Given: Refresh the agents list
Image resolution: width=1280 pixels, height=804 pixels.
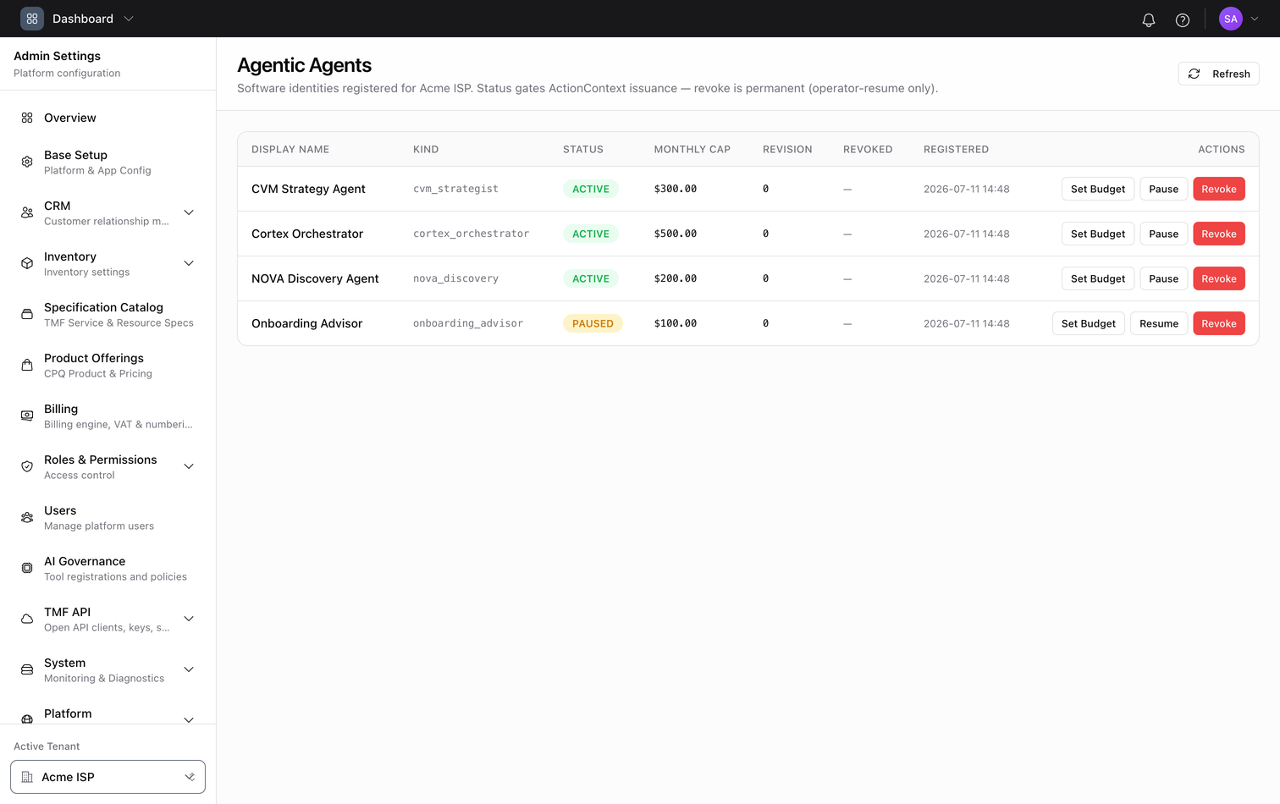Looking at the screenshot, I should [1218, 74].
